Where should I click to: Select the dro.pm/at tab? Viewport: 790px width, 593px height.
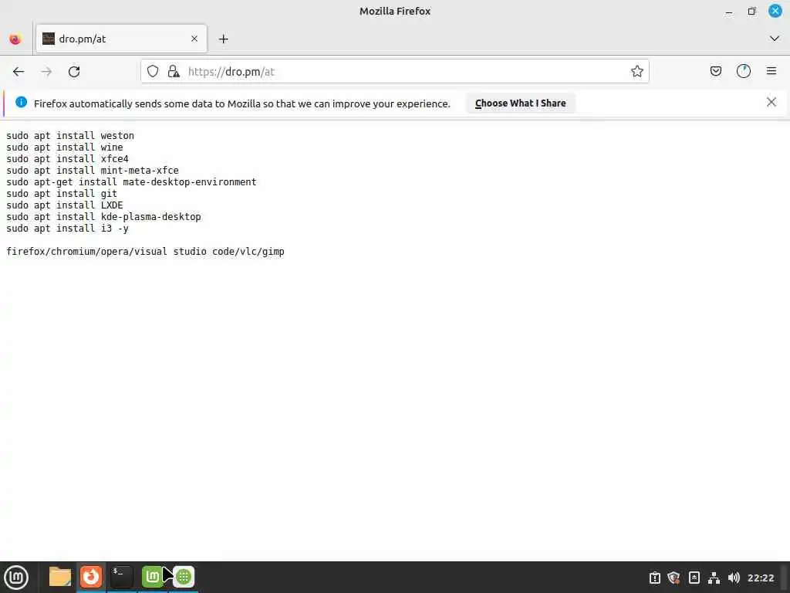click(121, 39)
